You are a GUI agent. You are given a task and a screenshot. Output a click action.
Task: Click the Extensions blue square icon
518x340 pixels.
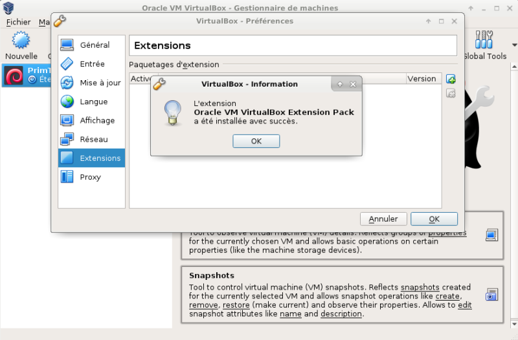point(67,158)
